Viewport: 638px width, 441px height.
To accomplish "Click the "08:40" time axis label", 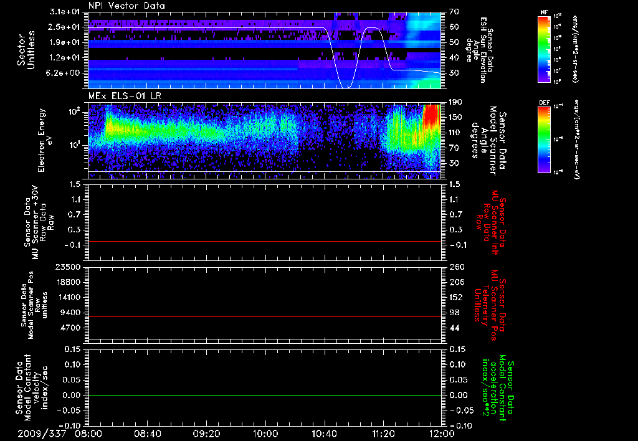I will (147, 434).
